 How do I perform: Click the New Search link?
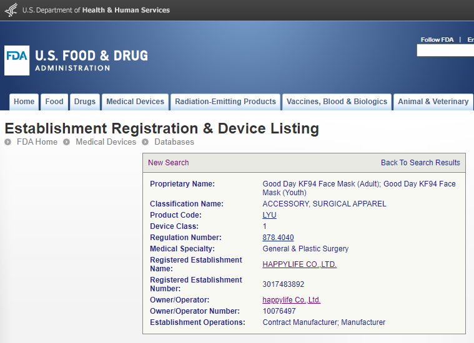pyautogui.click(x=168, y=163)
